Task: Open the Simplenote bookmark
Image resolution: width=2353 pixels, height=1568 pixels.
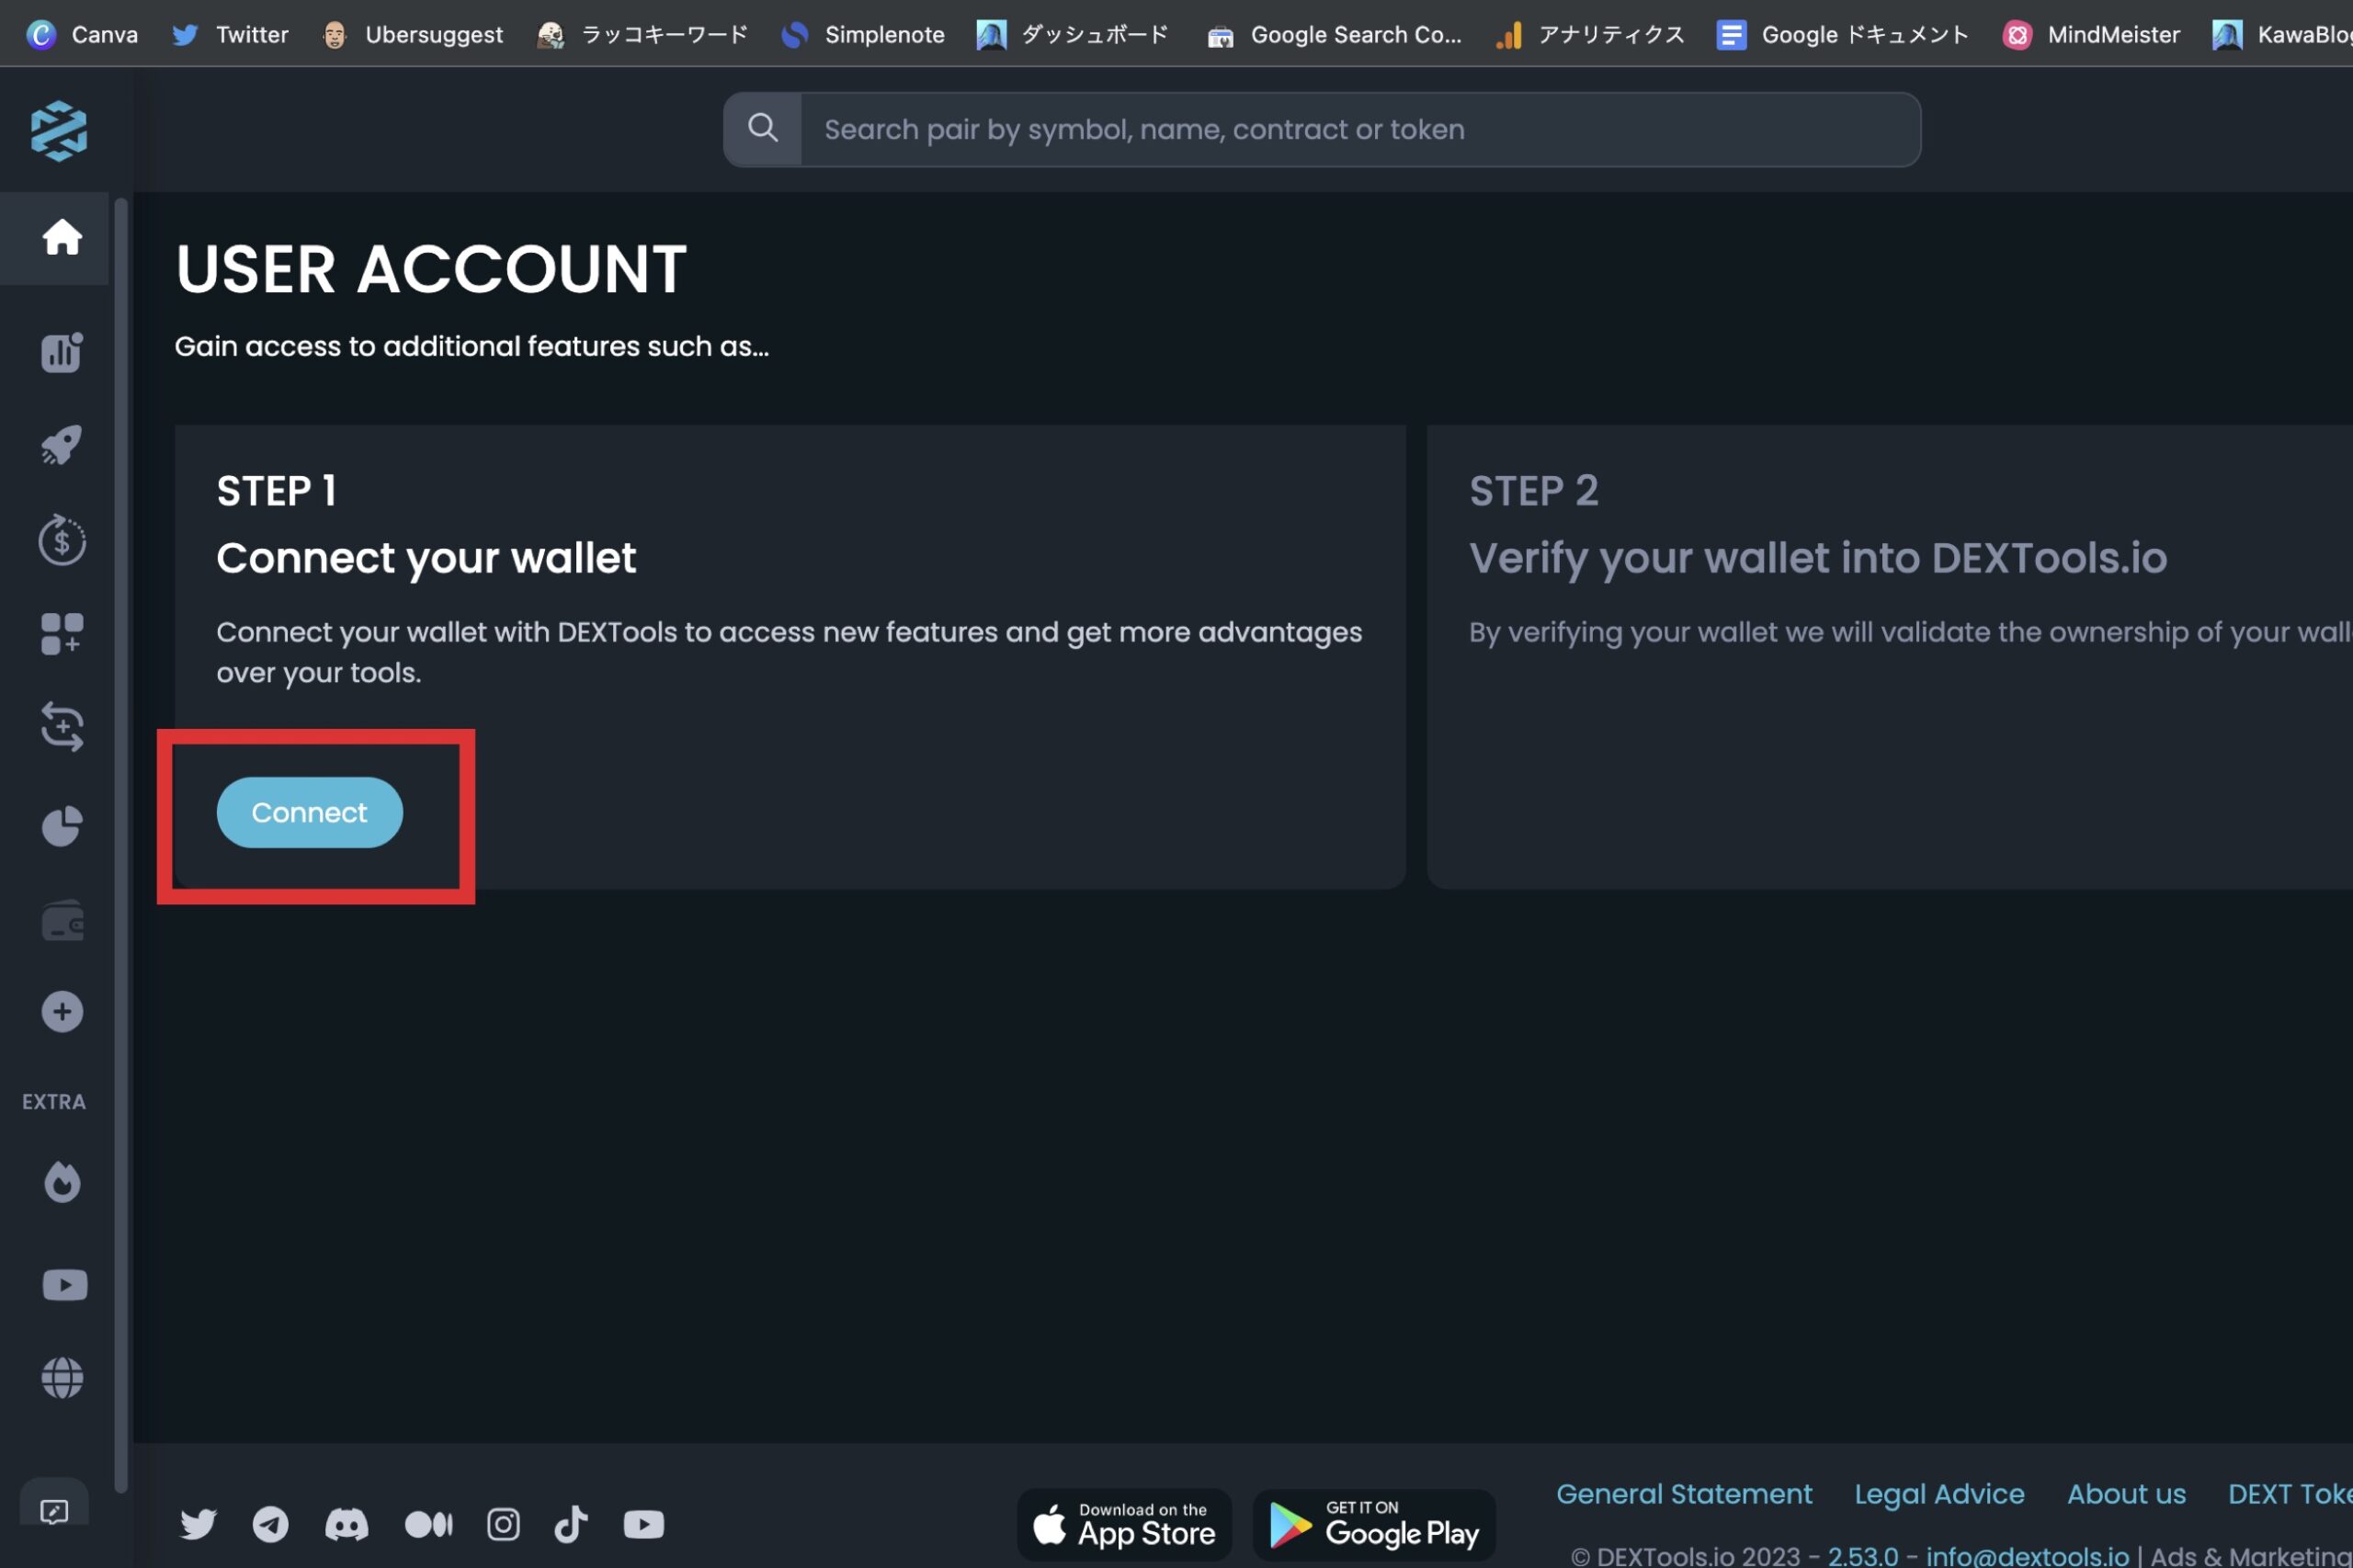Action: [x=862, y=33]
